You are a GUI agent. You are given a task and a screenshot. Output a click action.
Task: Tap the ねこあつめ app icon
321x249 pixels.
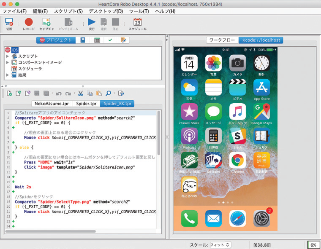click(189, 185)
